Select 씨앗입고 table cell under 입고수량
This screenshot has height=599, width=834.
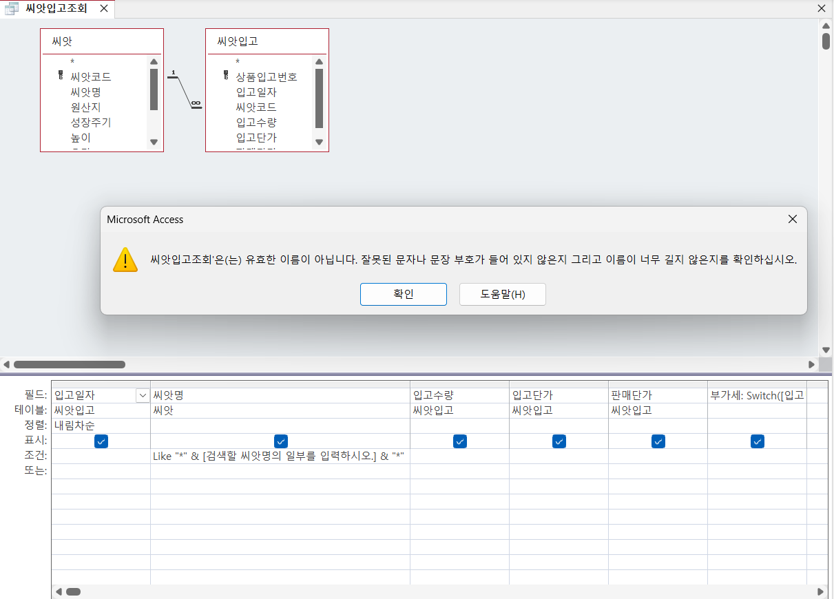click(459, 410)
